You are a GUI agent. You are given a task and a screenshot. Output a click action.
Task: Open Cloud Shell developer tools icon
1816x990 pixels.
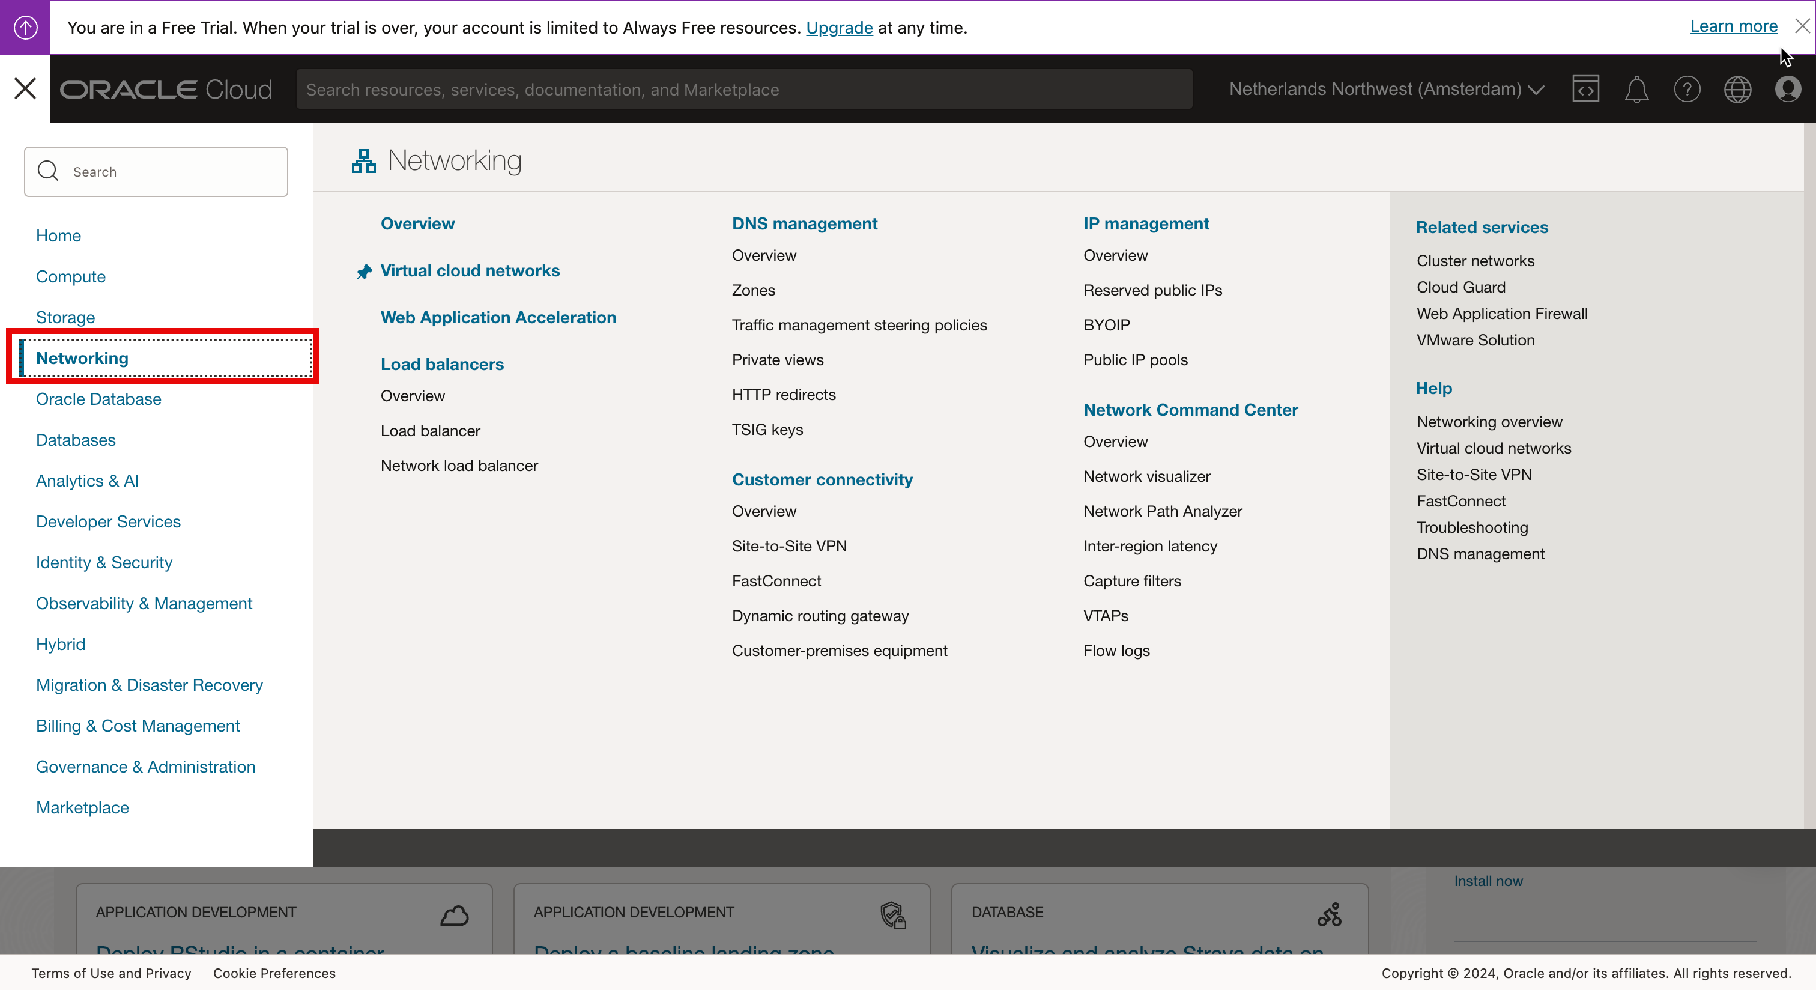[1585, 90]
